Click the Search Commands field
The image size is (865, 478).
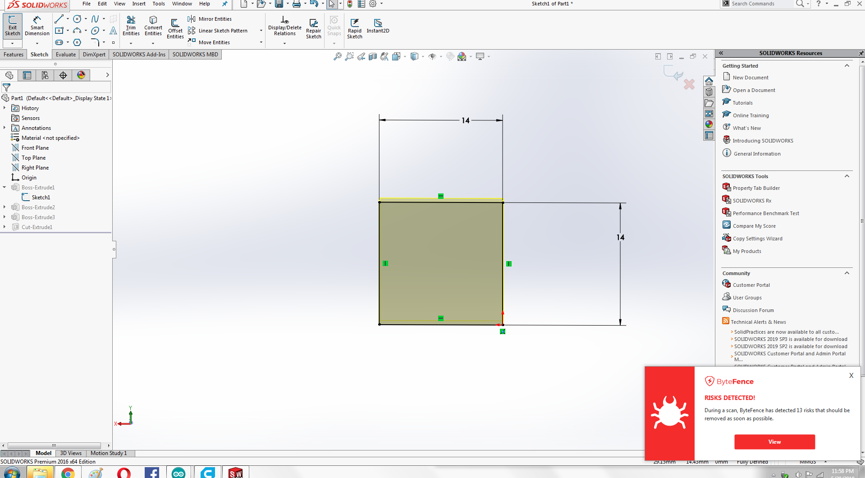[x=761, y=4]
